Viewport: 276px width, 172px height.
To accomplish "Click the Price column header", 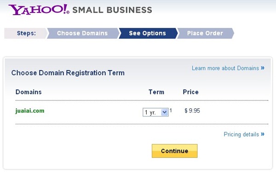I will click(190, 92).
